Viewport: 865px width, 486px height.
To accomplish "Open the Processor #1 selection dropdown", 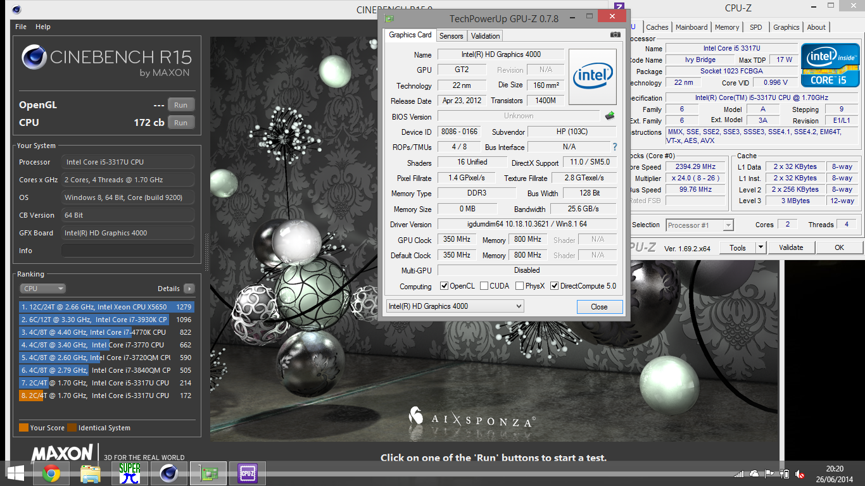I will [x=699, y=225].
